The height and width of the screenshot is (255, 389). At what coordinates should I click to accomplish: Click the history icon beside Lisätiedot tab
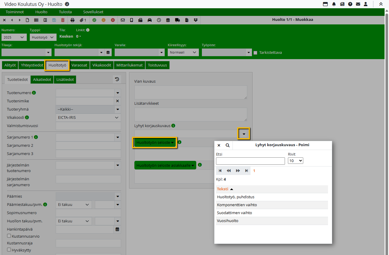click(117, 79)
